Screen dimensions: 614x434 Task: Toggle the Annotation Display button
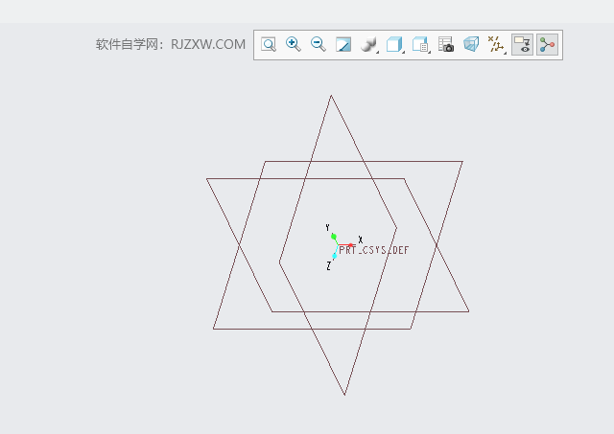522,44
